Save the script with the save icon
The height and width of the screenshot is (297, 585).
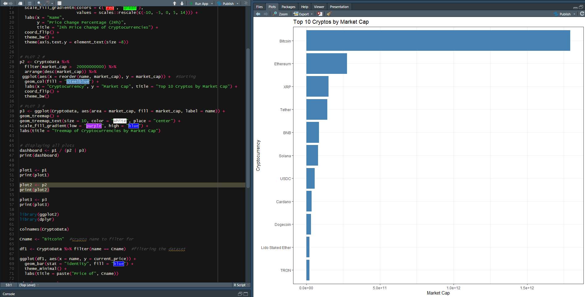click(x=30, y=3)
